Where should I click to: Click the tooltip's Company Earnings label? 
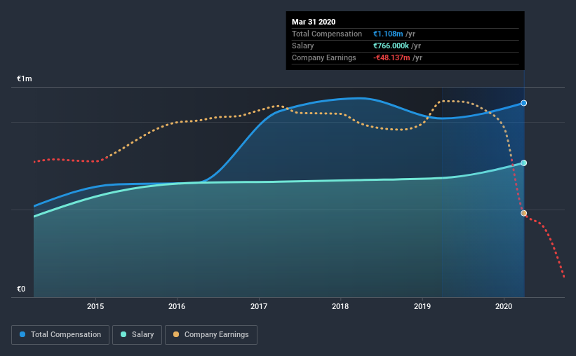[323, 58]
